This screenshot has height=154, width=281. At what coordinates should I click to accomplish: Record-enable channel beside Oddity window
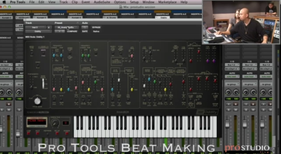pyautogui.click(x=236, y=104)
